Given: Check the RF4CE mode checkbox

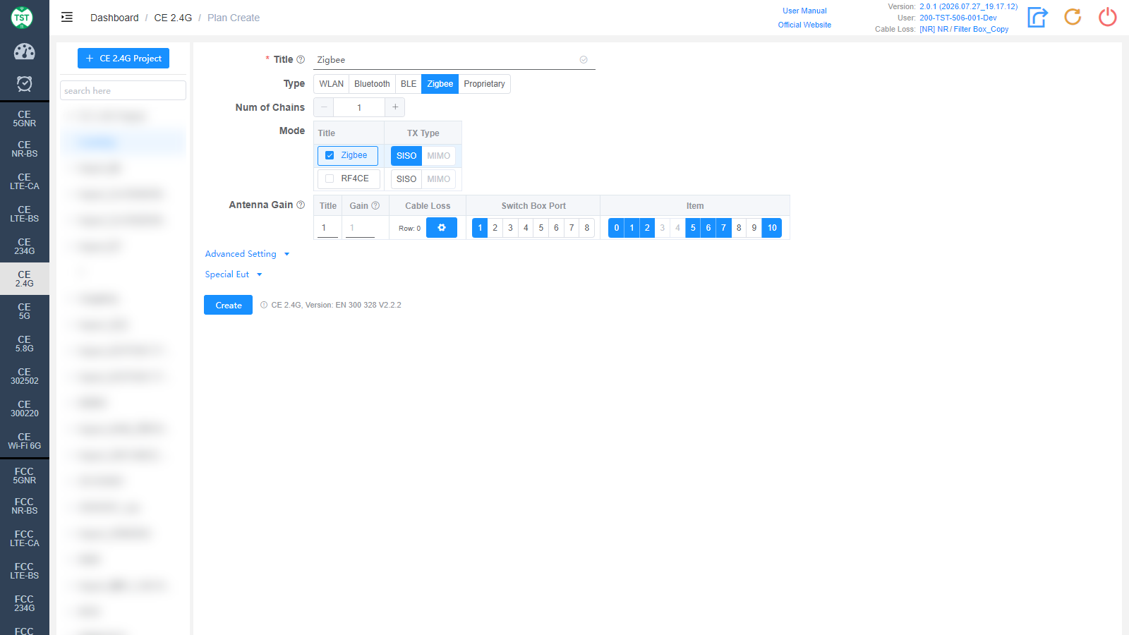Looking at the screenshot, I should 330,179.
